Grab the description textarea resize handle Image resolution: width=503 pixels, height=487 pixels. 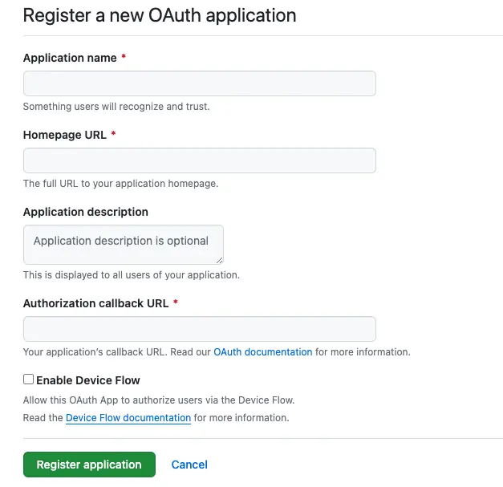pos(219,260)
